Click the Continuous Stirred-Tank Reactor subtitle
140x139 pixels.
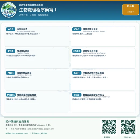coord(94,53)
